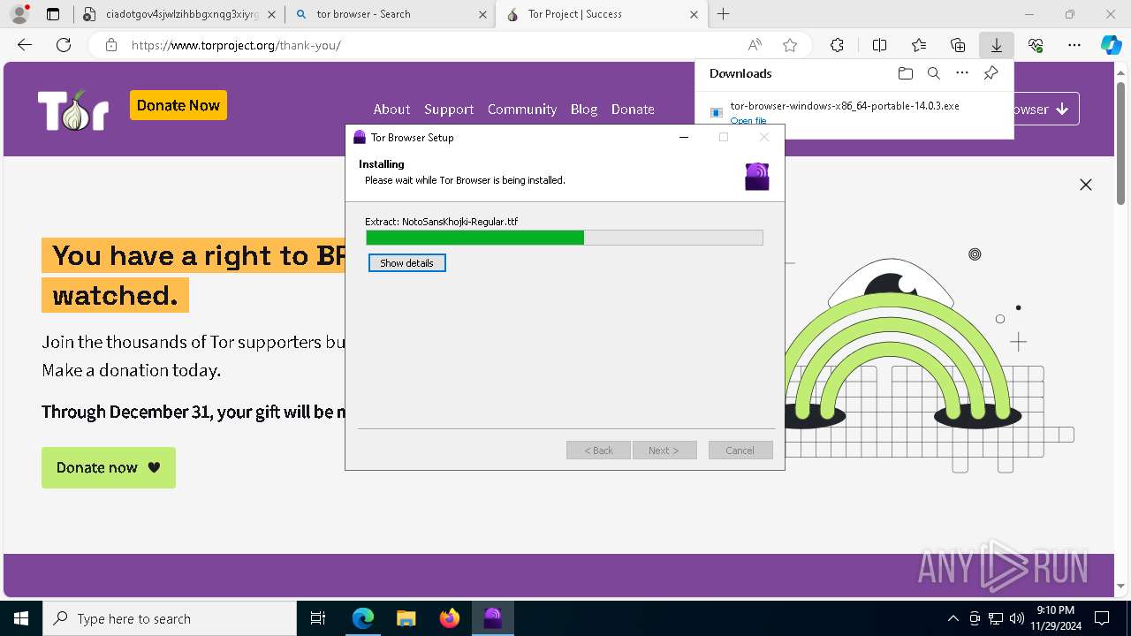Click the Tor onion logo
1131x636 pixels.
point(72,110)
